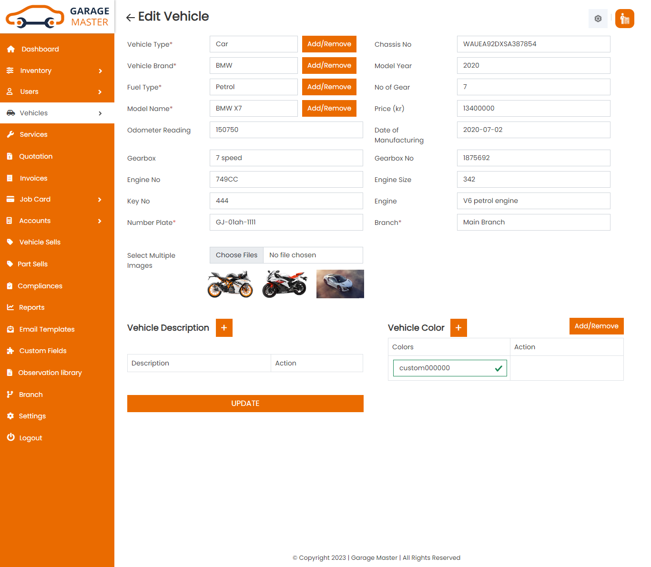Click the white sports car thumbnail

[x=340, y=284]
